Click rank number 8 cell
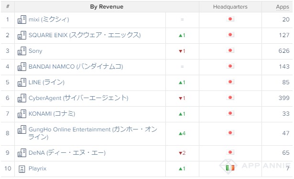This screenshot has width=294, height=179. pos(8,133)
